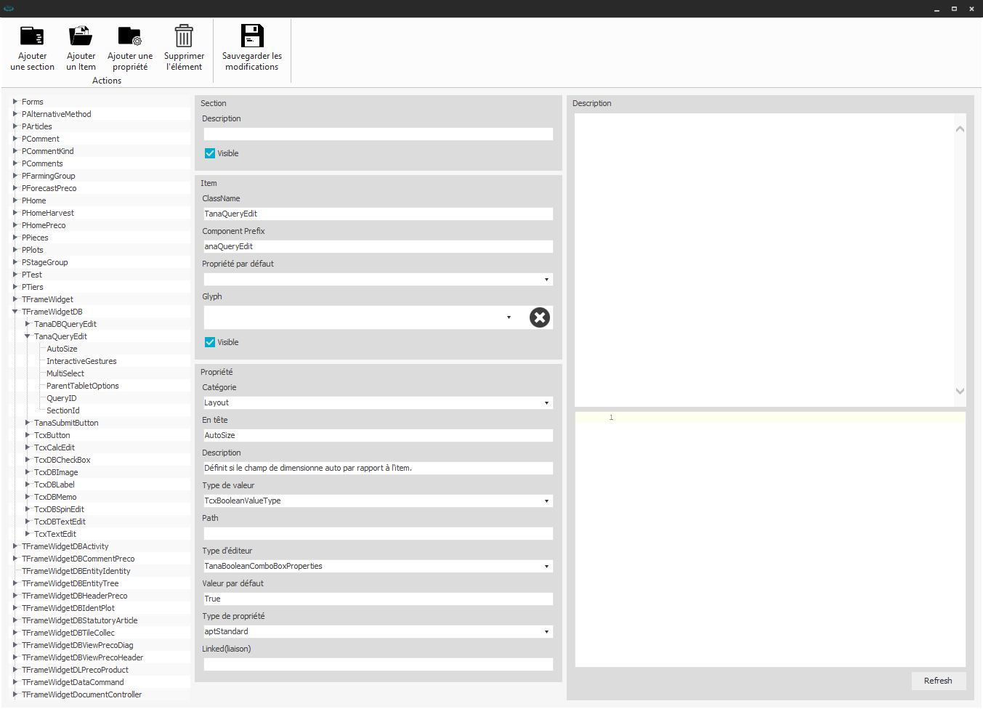Toggle the Visible checkbox in Section
983x709 pixels.
[x=210, y=153]
